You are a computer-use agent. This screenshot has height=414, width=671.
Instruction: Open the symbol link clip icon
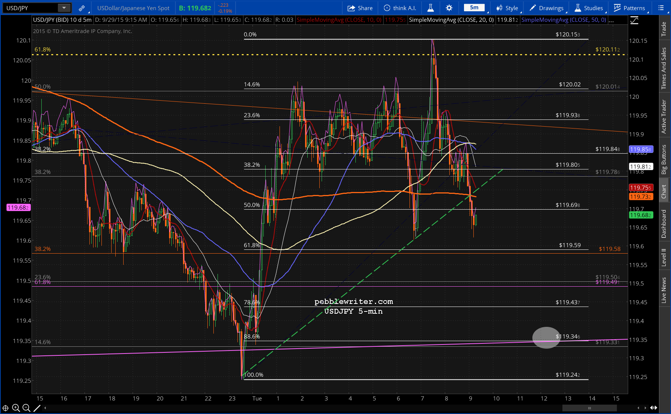click(x=82, y=8)
